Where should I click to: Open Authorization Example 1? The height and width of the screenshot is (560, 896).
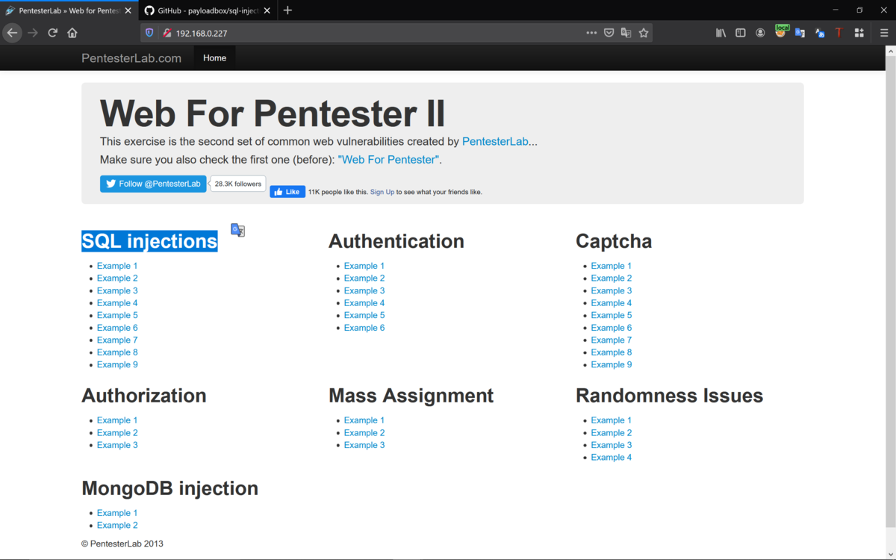[x=117, y=420]
